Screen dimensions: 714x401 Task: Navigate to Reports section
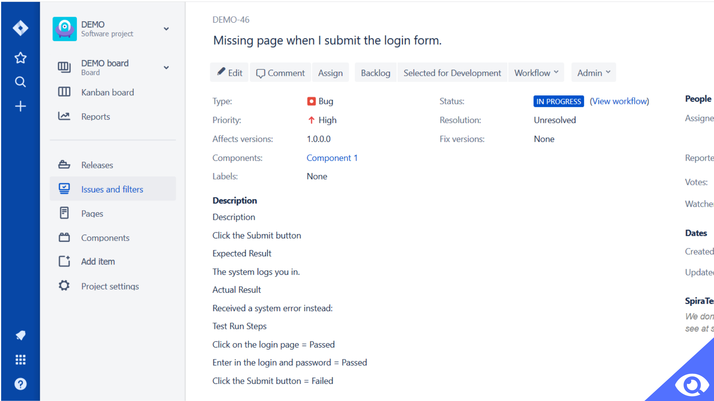coord(96,117)
